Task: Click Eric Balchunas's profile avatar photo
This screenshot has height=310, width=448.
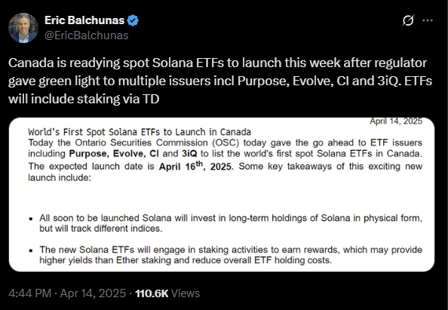Action: [23, 28]
